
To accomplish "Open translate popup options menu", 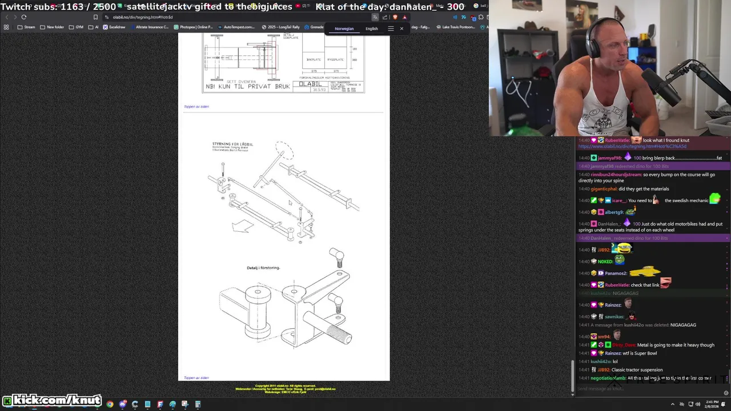I will (391, 29).
